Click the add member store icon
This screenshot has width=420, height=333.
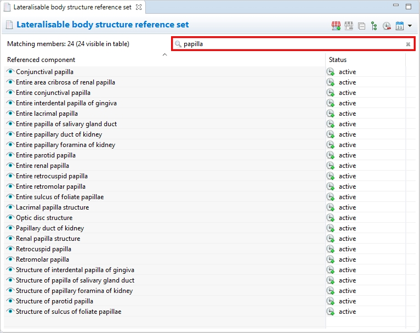(336, 26)
